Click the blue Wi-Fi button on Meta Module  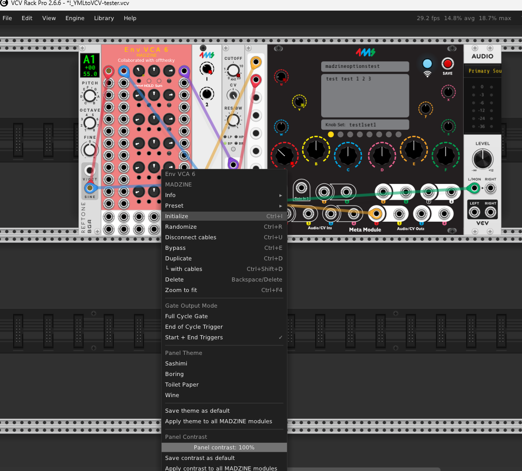pos(427,64)
